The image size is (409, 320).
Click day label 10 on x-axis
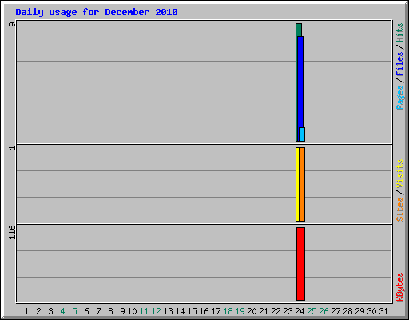(132, 311)
